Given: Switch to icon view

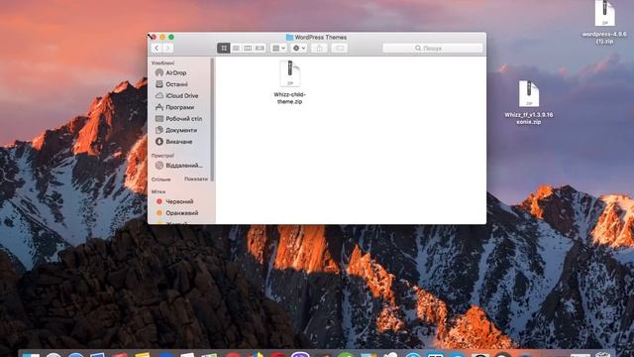Looking at the screenshot, I should click(x=223, y=49).
